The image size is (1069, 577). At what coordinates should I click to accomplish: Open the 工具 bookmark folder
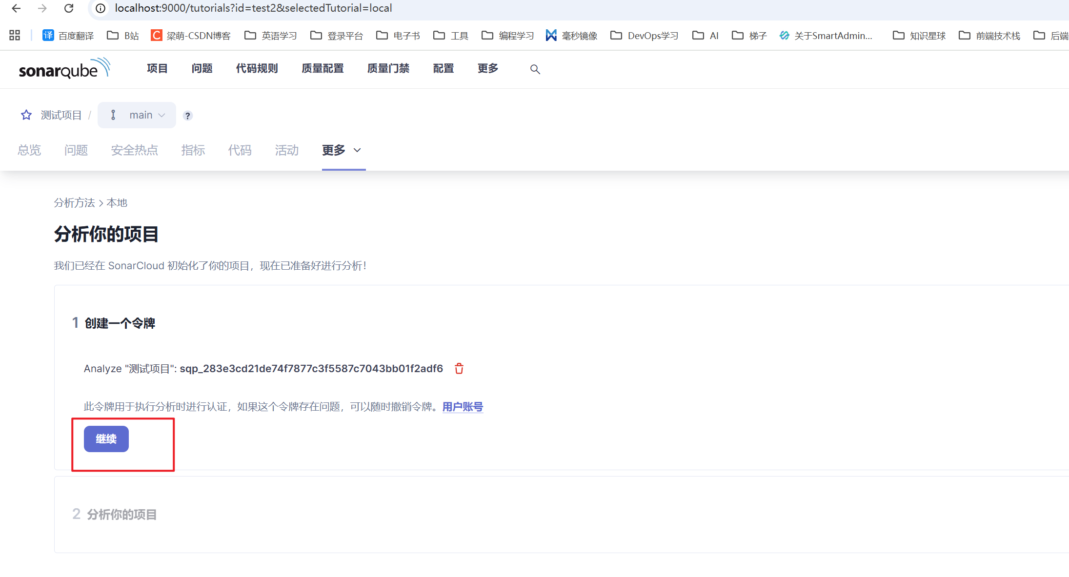[451, 36]
